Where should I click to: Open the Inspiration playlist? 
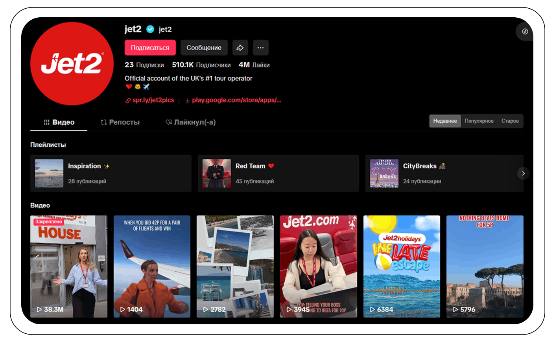[111, 173]
